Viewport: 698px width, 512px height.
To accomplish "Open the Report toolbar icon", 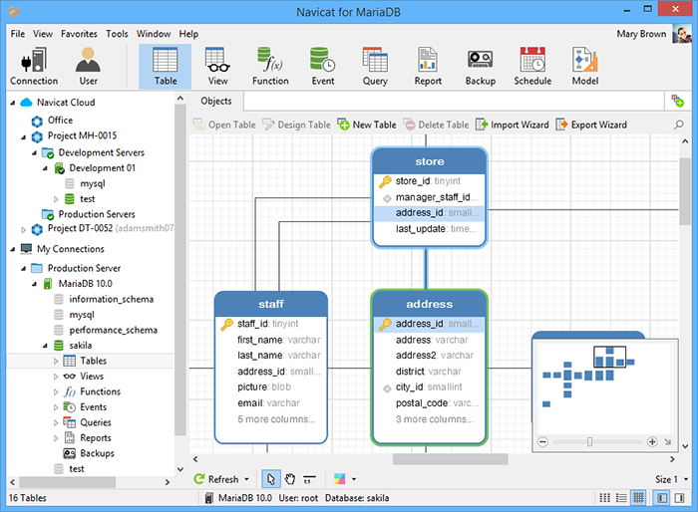I will [428, 67].
